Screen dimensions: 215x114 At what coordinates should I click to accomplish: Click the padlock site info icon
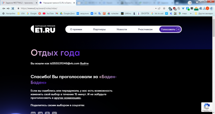[x=18, y=8]
